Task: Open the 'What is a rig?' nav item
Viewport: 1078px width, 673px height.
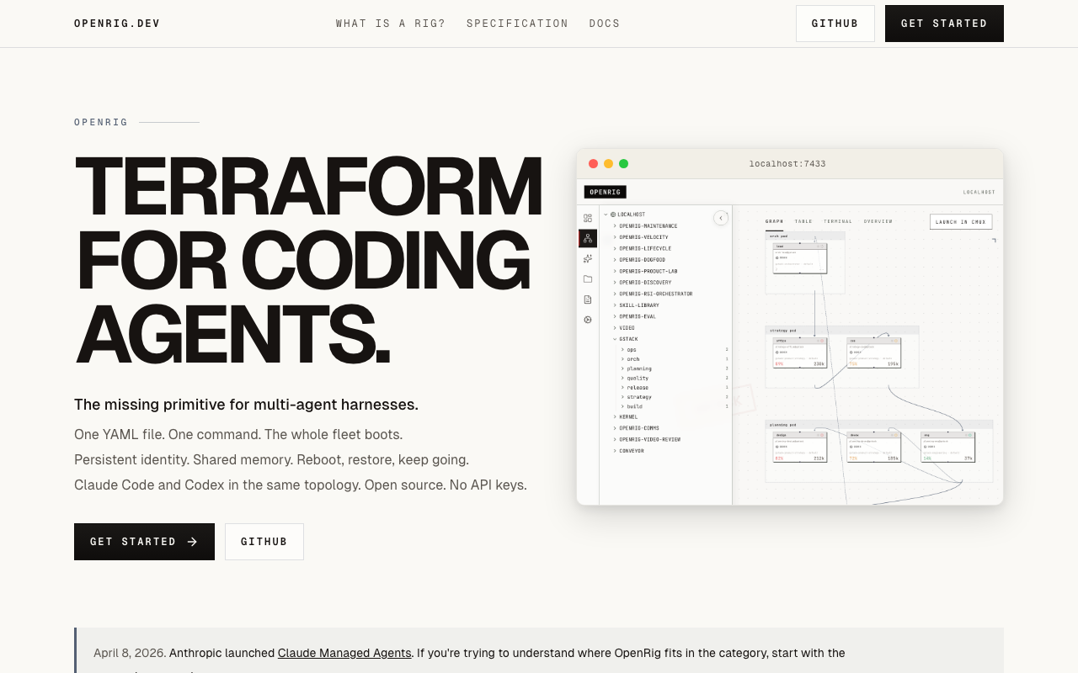Action: click(391, 24)
